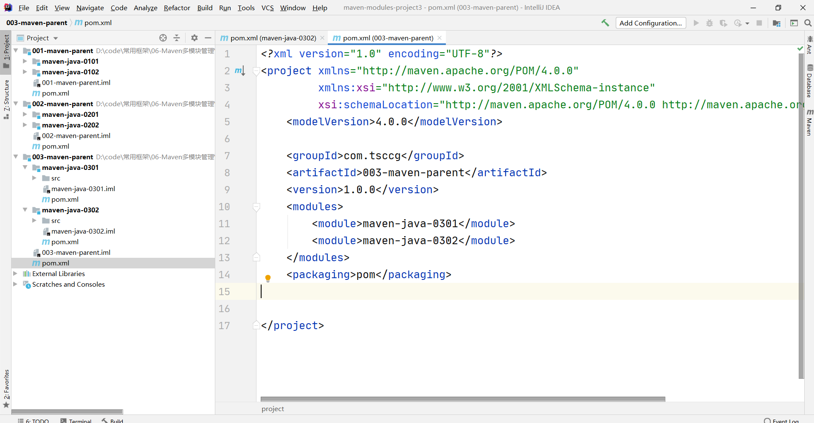Open Project panel settings gear
Viewport: 814px width, 423px height.
[194, 38]
